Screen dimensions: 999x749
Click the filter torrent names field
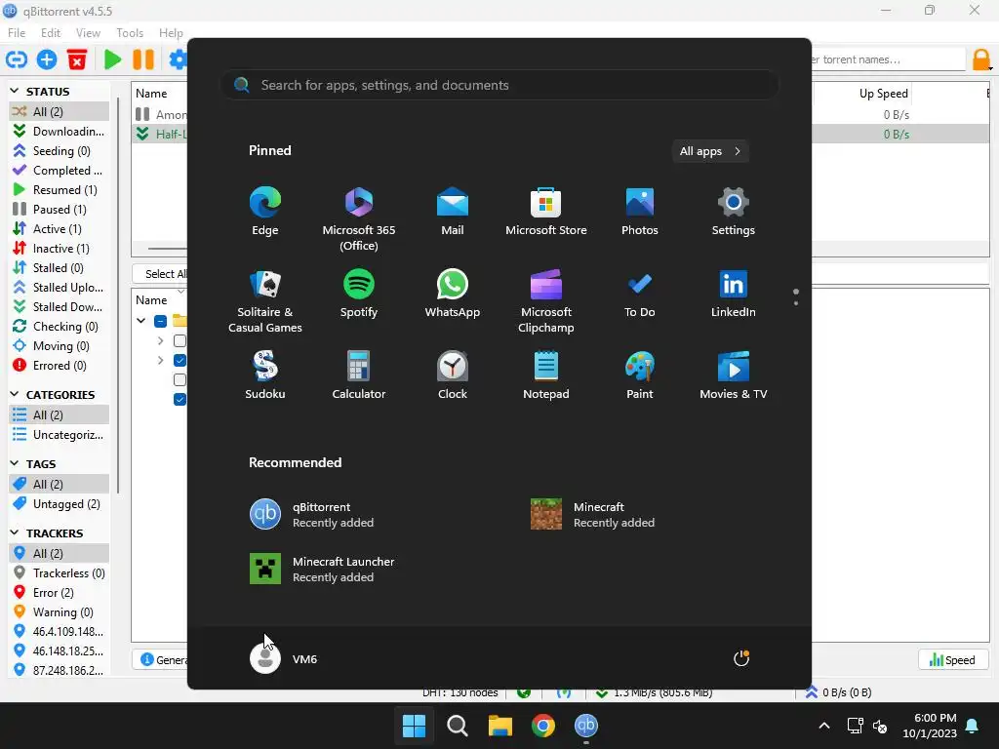tap(889, 59)
